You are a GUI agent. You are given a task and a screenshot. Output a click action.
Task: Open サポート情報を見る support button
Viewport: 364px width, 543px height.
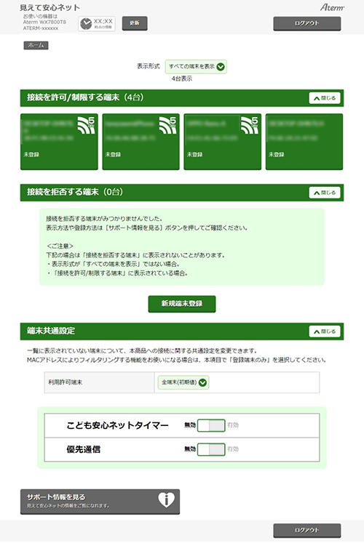point(100,502)
